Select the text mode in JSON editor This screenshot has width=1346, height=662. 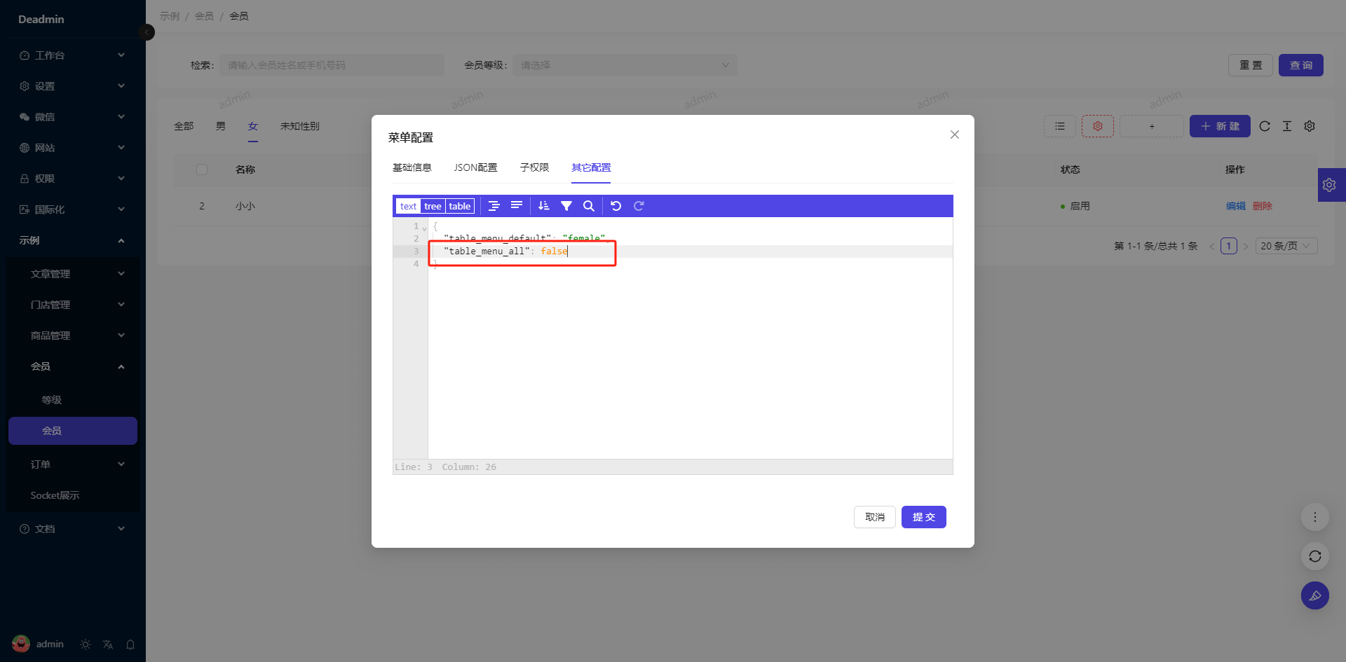click(x=408, y=206)
